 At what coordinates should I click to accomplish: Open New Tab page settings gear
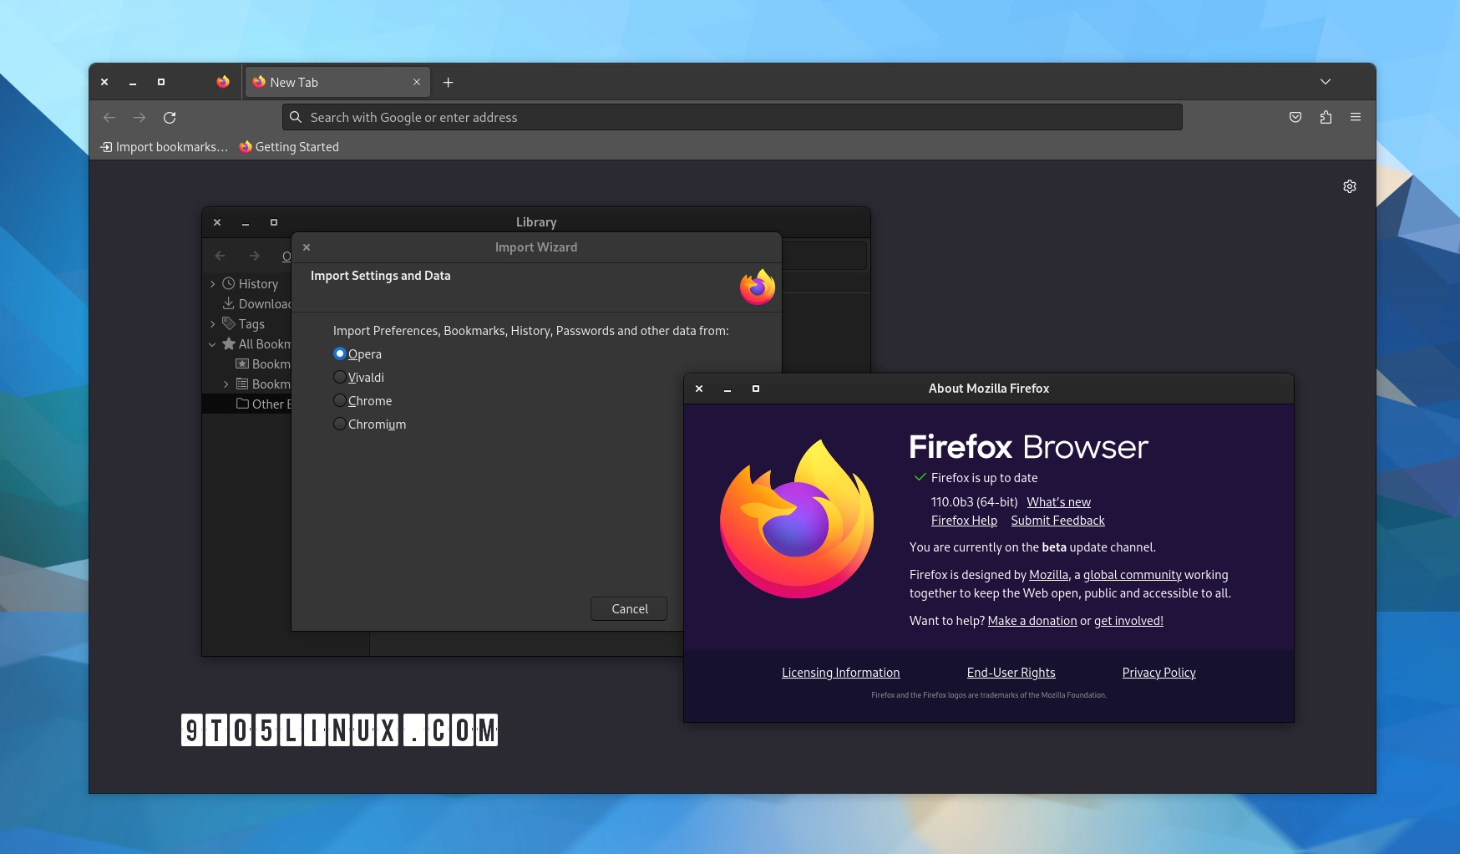coord(1350,186)
